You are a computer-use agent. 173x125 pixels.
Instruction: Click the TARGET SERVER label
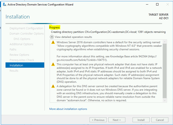point(158,15)
